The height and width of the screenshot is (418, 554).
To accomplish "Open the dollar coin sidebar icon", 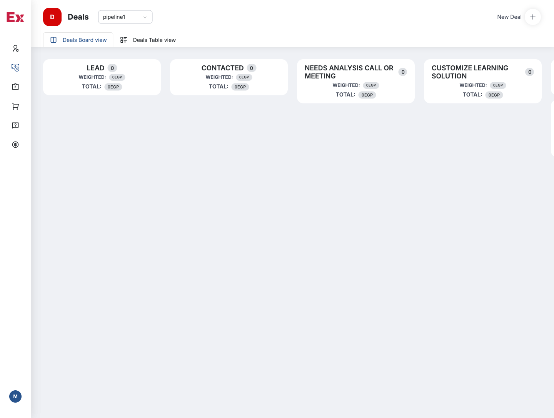I will click(15, 145).
